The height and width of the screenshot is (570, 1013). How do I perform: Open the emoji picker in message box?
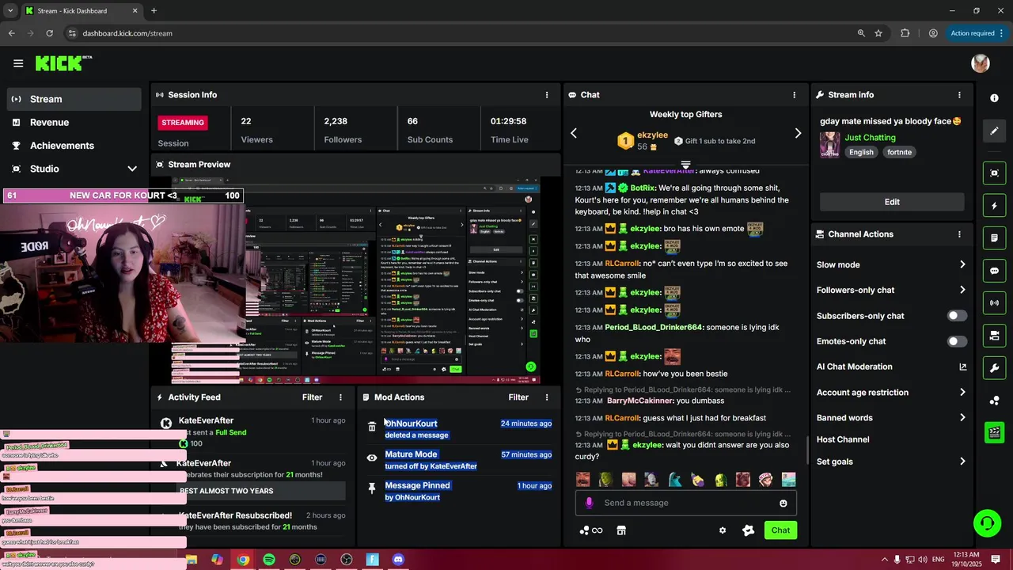pyautogui.click(x=783, y=503)
